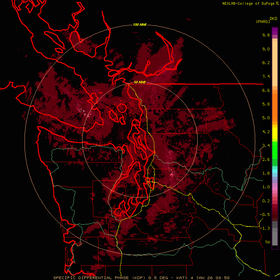Select the 5.0 legend value
The height and width of the screenshot is (280, 280).
click(x=266, y=118)
